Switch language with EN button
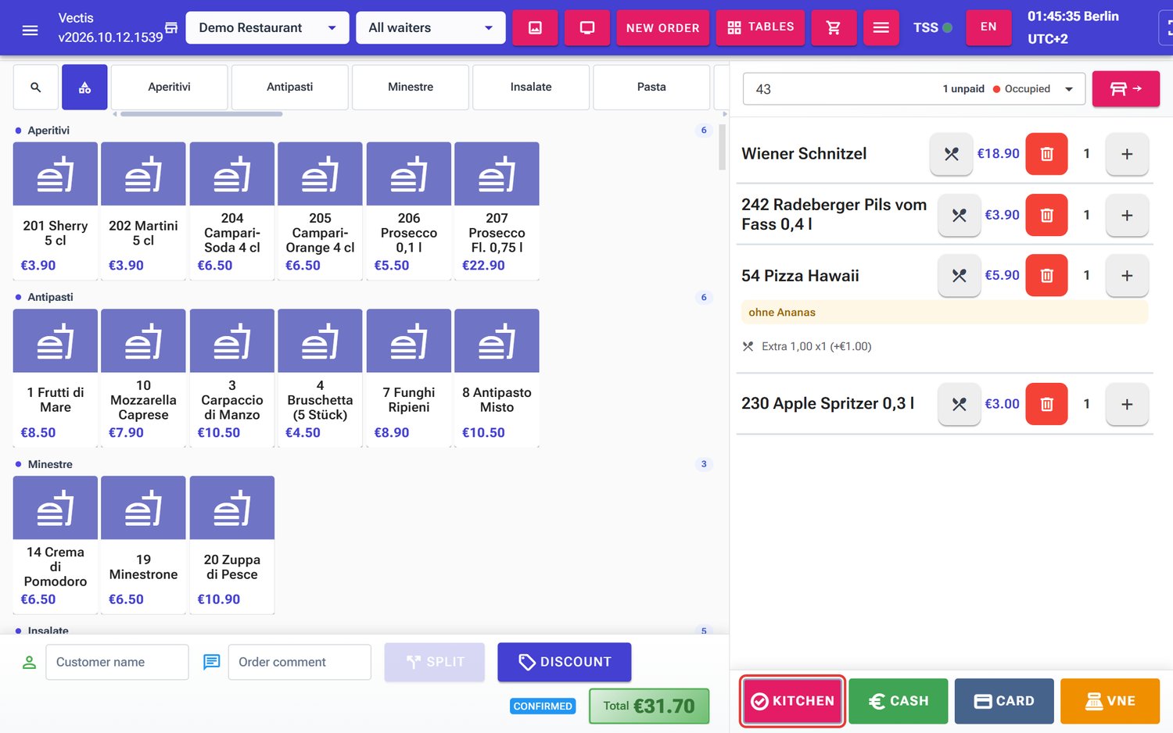 988,28
